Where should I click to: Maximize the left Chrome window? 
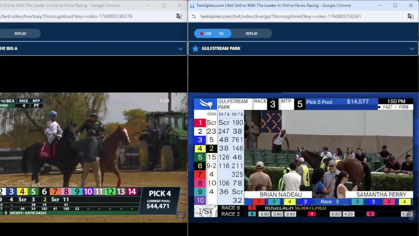[164, 5]
